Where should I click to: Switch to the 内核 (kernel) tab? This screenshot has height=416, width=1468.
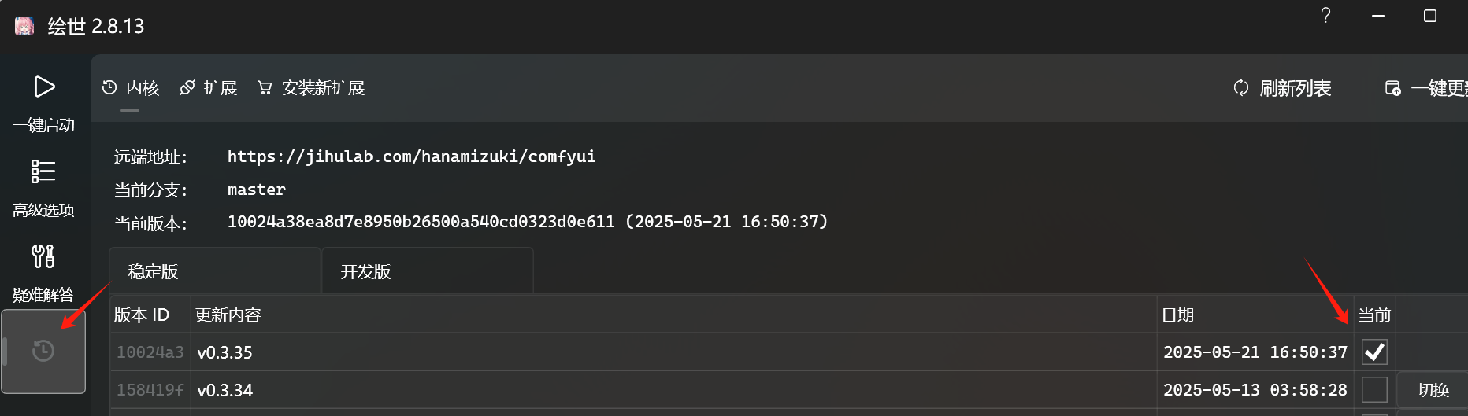(x=132, y=88)
